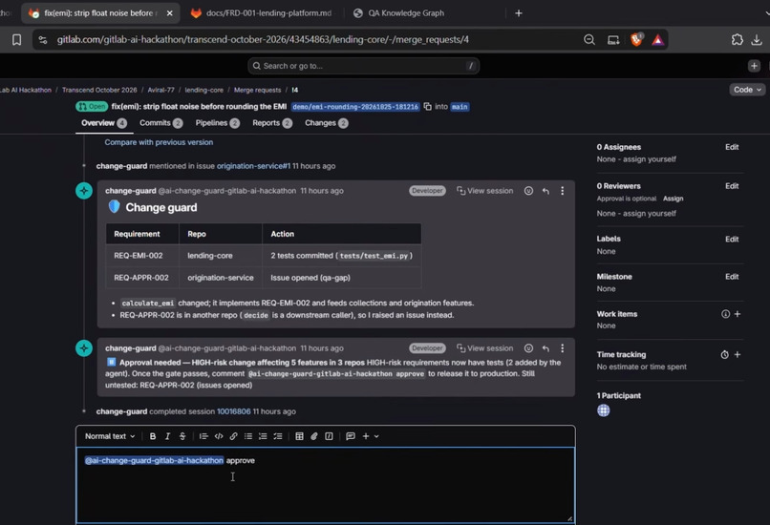View session for the Approval needed comment
Viewport: 770px width, 525px height.
[x=484, y=348]
